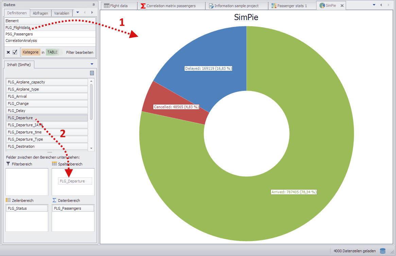Open the Daten panel tab list dropdown

pyautogui.click(x=78, y=13)
